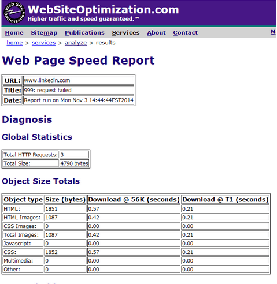Follow the analyze breadcrumb link
The image size is (277, 284).
tap(76, 43)
